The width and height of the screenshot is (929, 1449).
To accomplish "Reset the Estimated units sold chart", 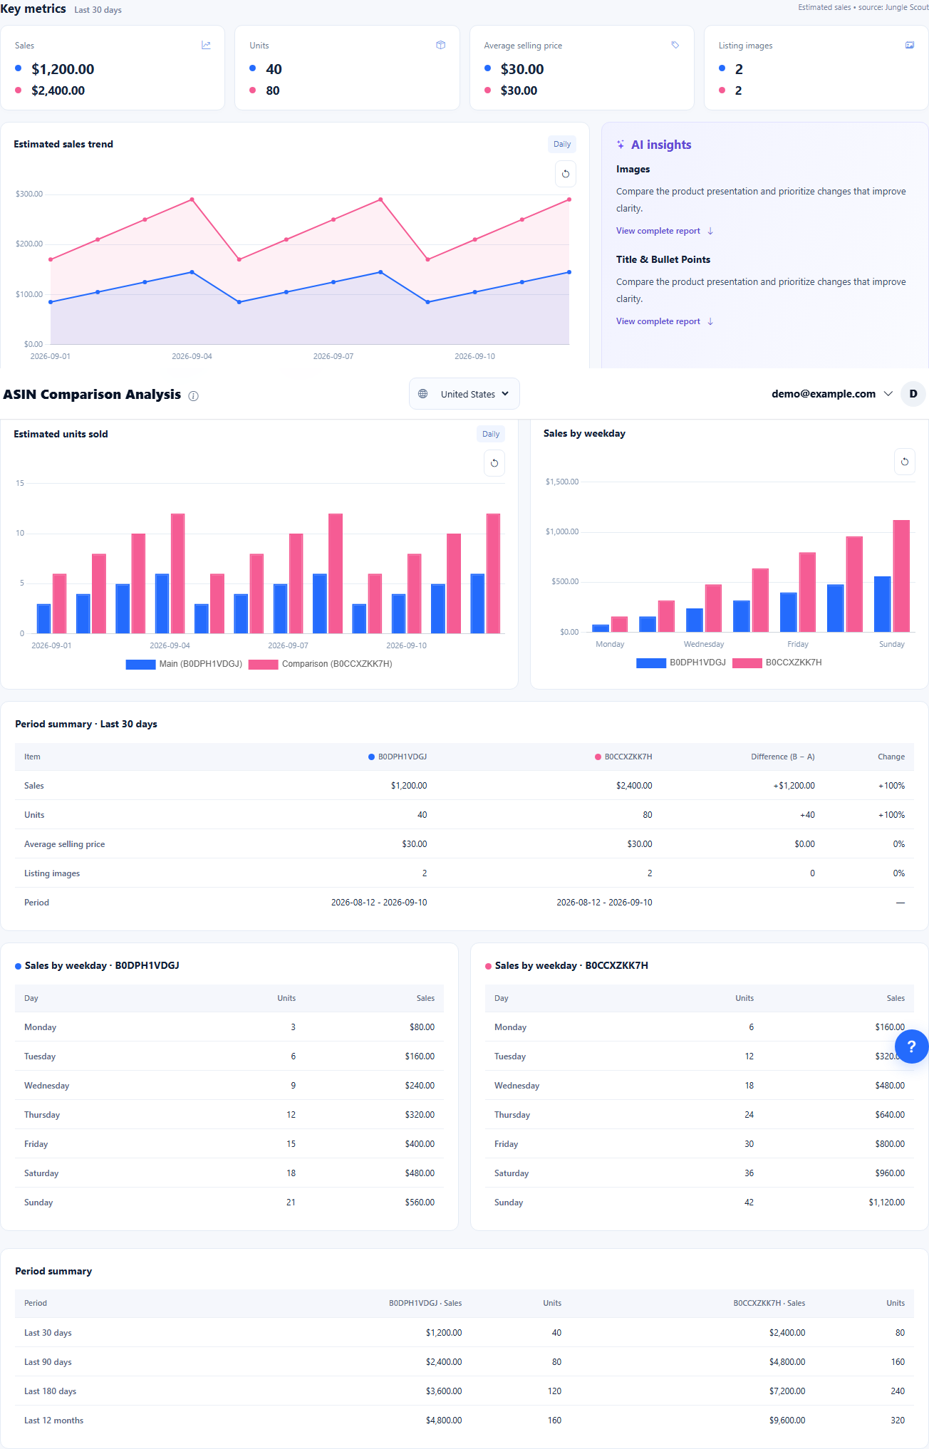I will click(x=494, y=463).
